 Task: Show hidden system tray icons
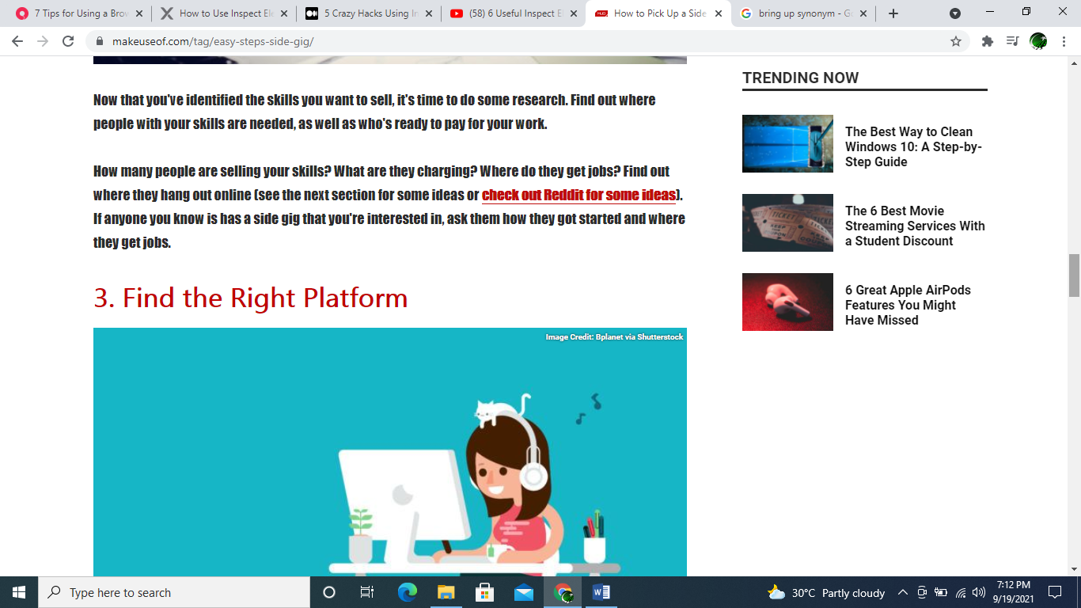(x=902, y=592)
